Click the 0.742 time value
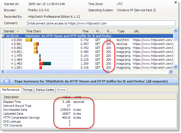This screenshot has height=133, width=181. [85, 40]
